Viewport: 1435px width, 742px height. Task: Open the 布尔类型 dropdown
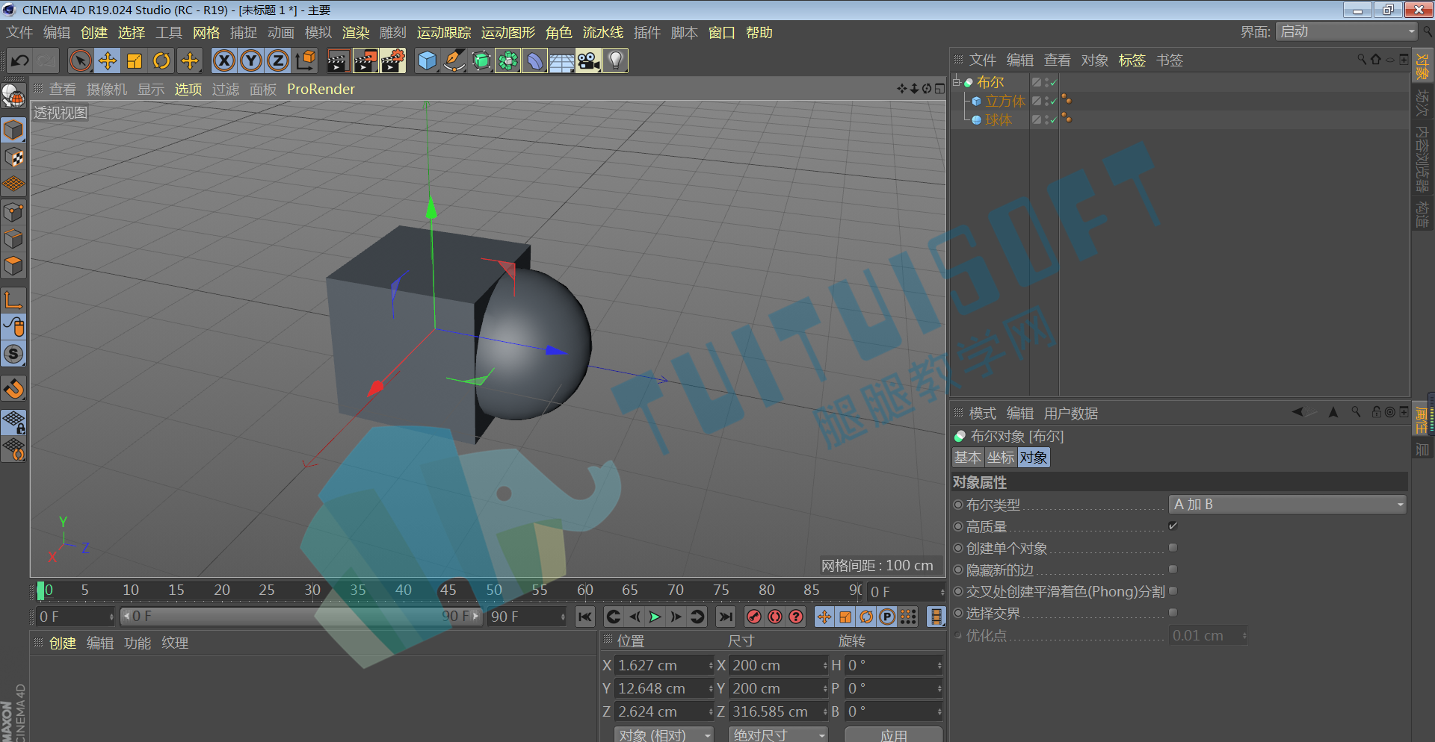point(1288,505)
